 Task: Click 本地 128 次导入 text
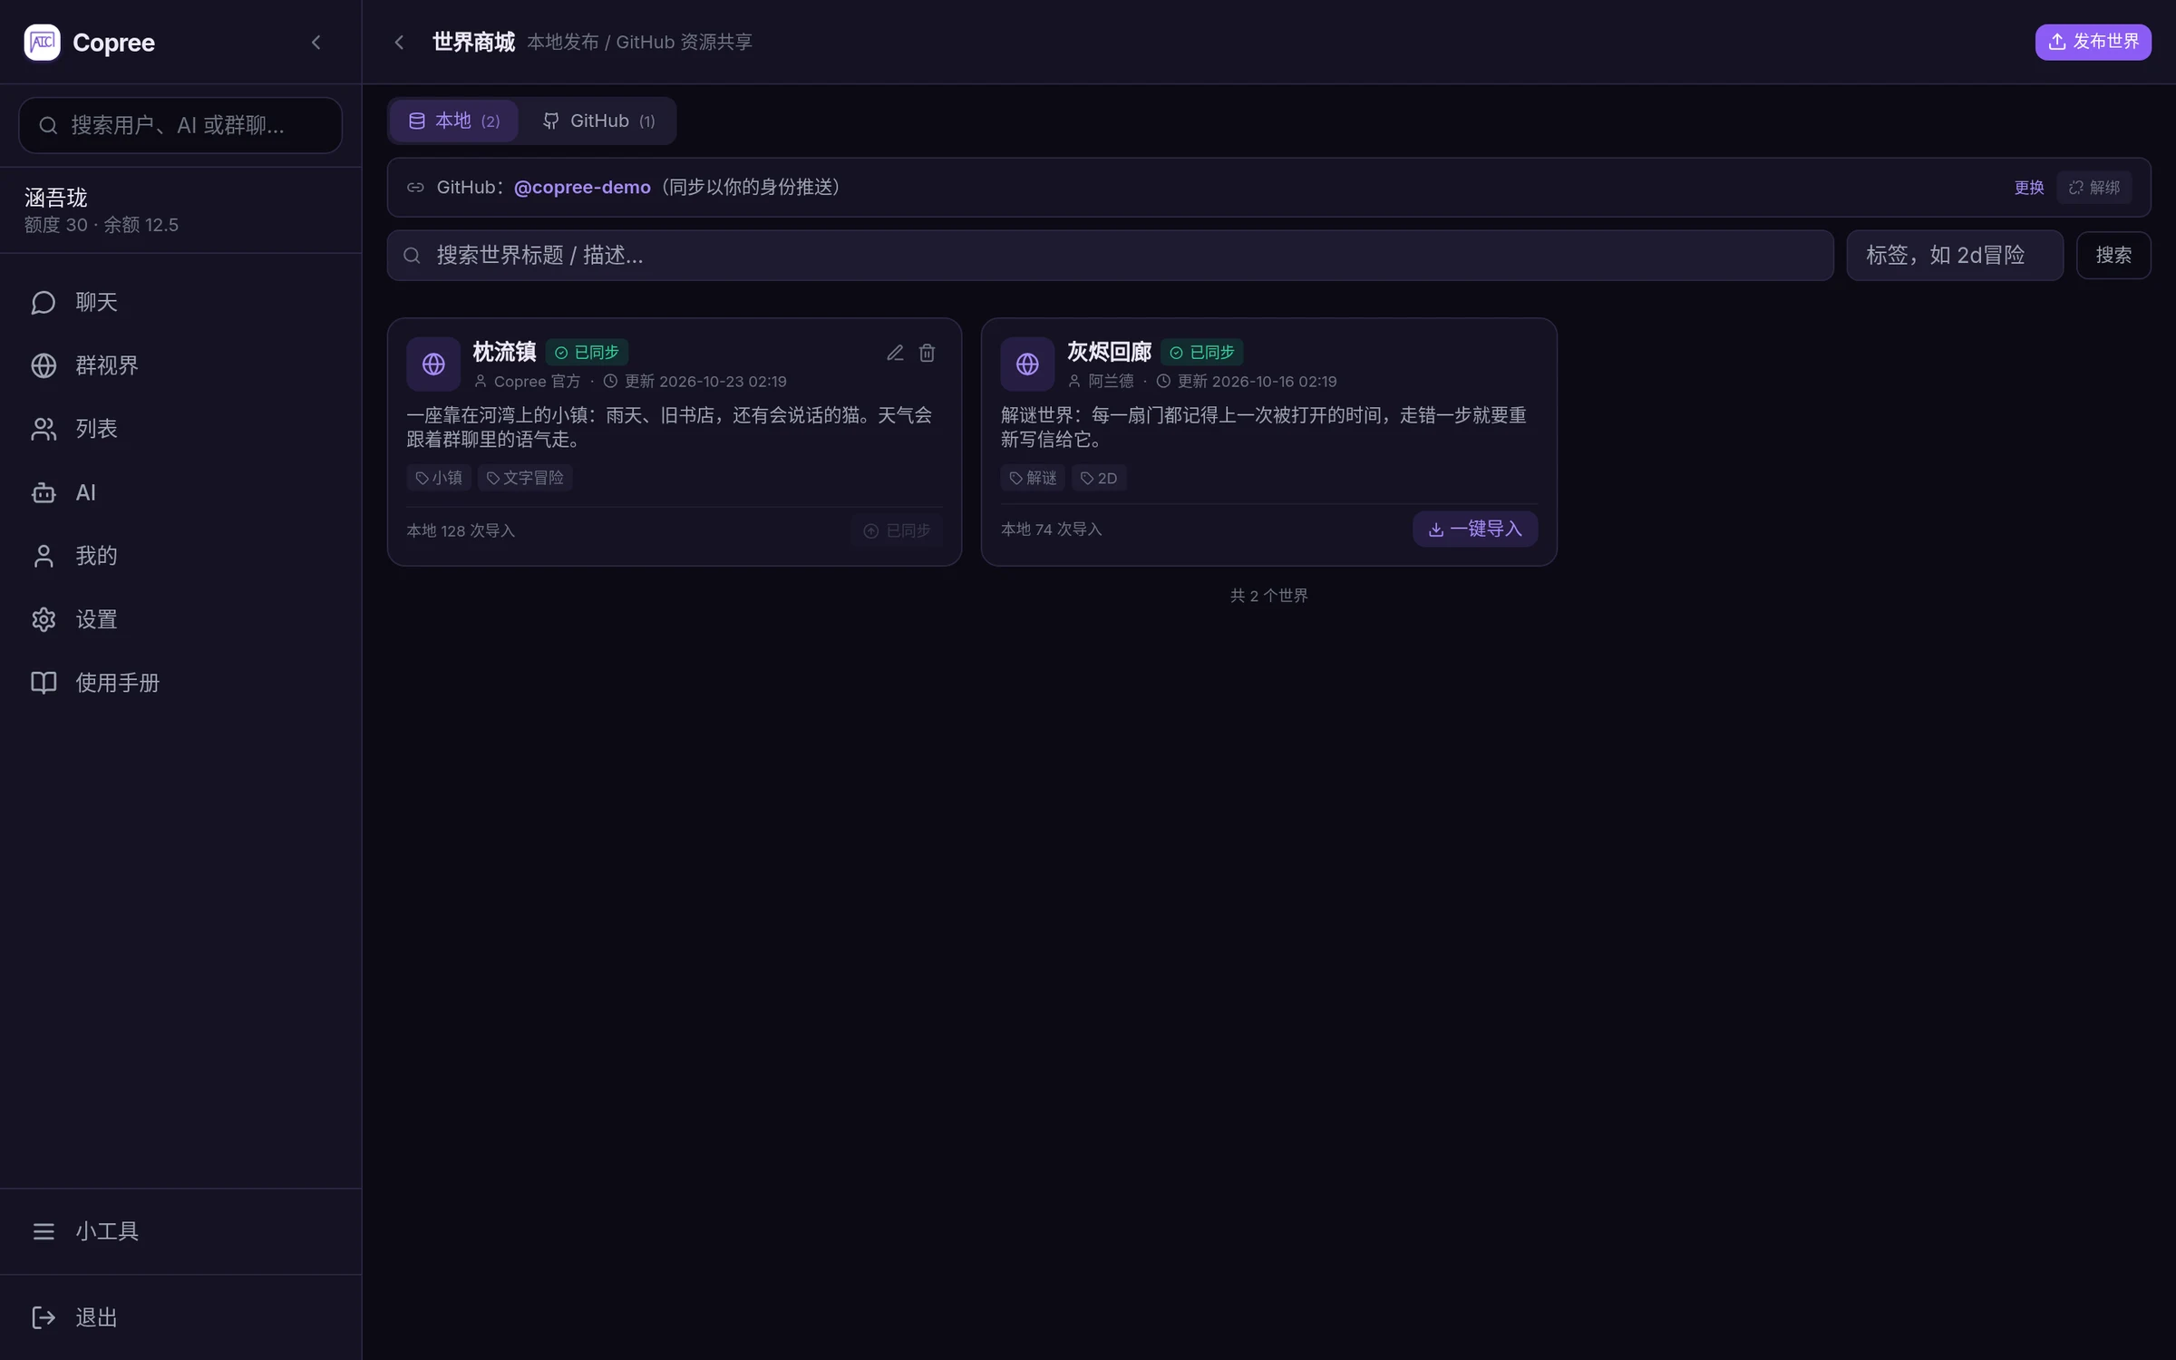click(x=461, y=530)
